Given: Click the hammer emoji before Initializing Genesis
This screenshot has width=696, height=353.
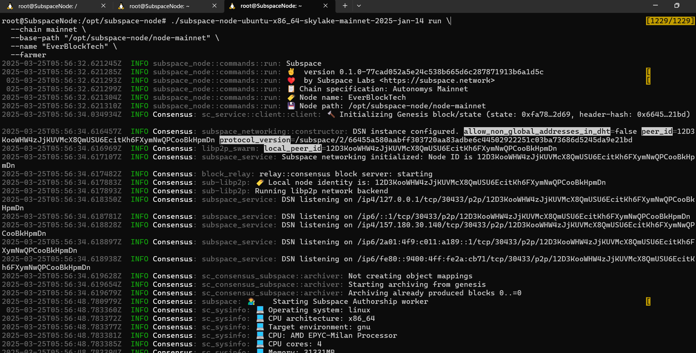Looking at the screenshot, I should (x=331, y=114).
